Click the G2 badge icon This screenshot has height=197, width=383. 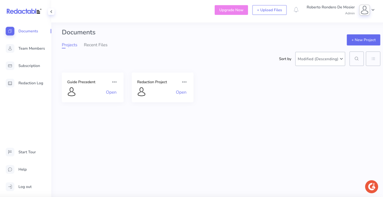pyautogui.click(x=371, y=186)
